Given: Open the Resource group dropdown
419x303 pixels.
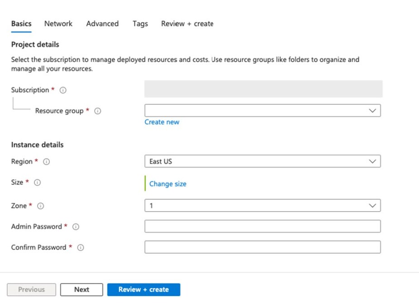Looking at the screenshot, I should pos(262,111).
